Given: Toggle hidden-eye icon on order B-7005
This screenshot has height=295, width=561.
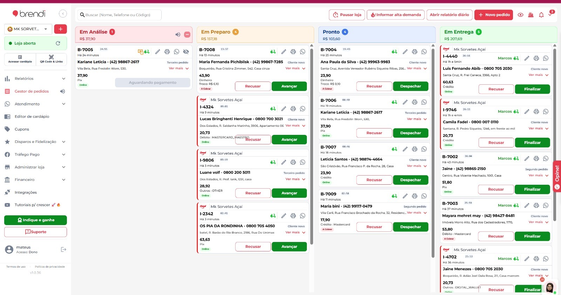Looking at the screenshot, I should pyautogui.click(x=186, y=52).
